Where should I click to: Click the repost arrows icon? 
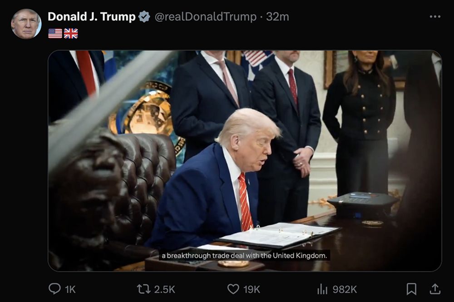[143, 289]
